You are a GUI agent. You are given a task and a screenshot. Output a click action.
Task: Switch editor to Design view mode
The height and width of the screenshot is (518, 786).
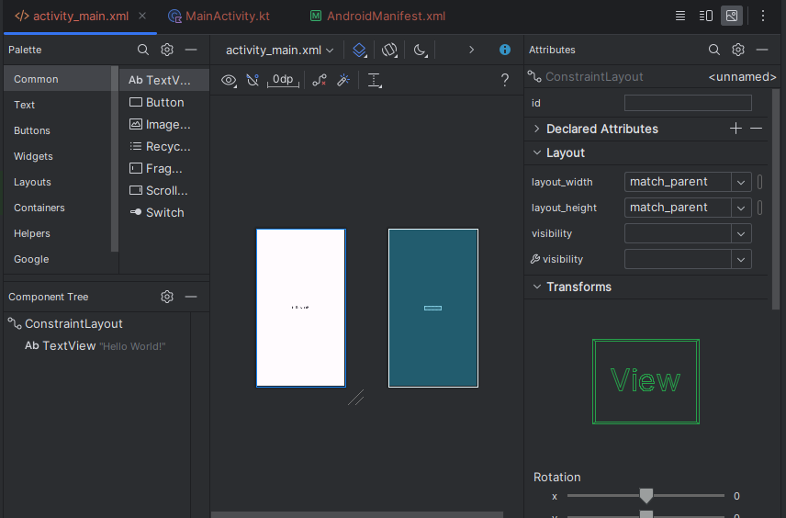732,16
